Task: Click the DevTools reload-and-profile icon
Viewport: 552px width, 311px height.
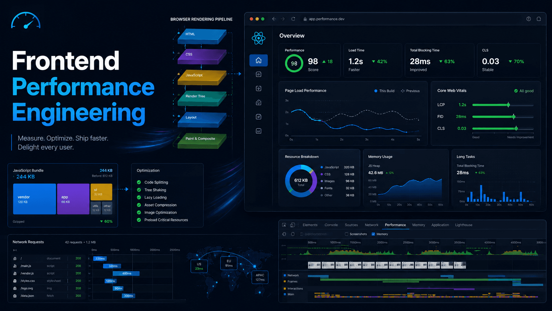Action: click(293, 234)
